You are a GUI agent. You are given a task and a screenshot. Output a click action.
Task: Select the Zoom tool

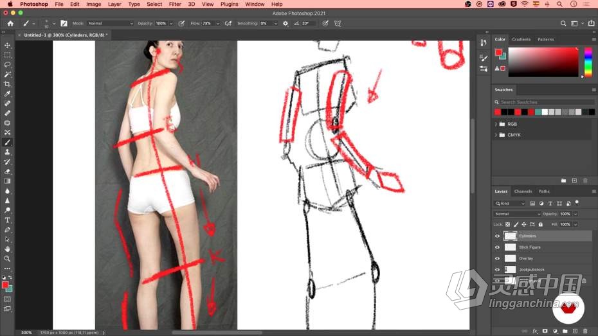coord(7,259)
